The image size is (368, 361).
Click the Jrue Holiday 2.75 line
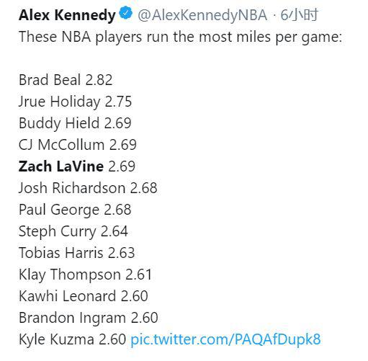[75, 102]
